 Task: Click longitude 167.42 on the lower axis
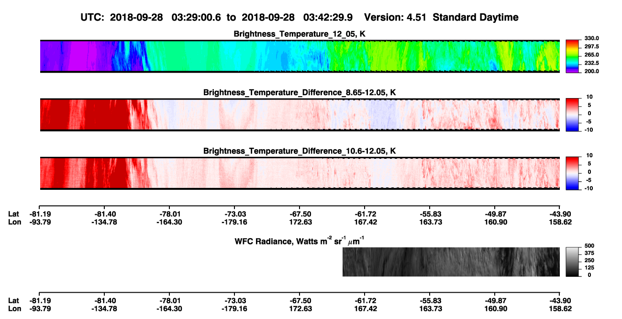(365, 308)
